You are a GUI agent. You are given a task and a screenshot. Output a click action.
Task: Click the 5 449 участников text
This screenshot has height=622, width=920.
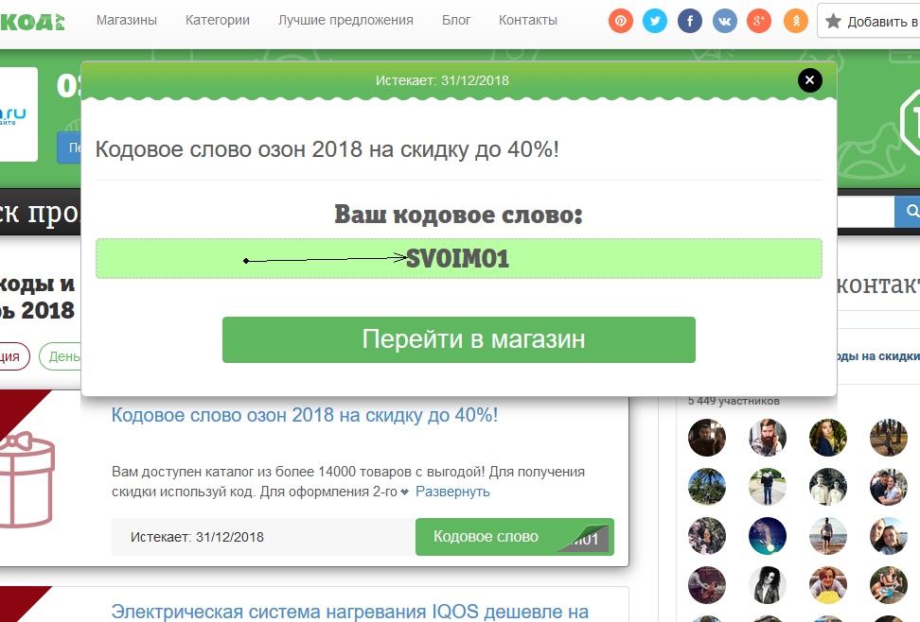click(x=734, y=401)
